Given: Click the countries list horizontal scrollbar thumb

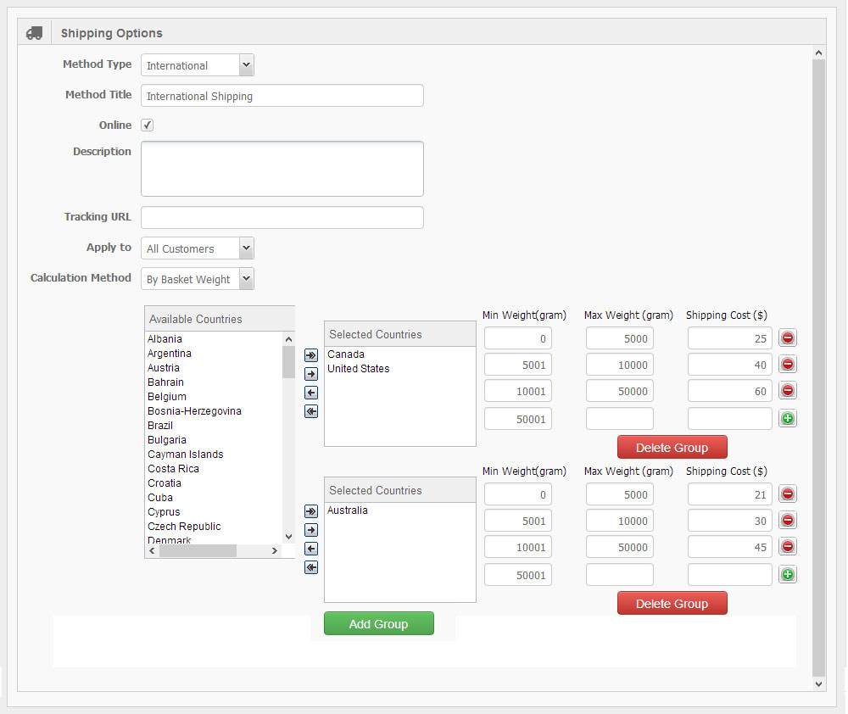Looking at the screenshot, I should [x=198, y=550].
